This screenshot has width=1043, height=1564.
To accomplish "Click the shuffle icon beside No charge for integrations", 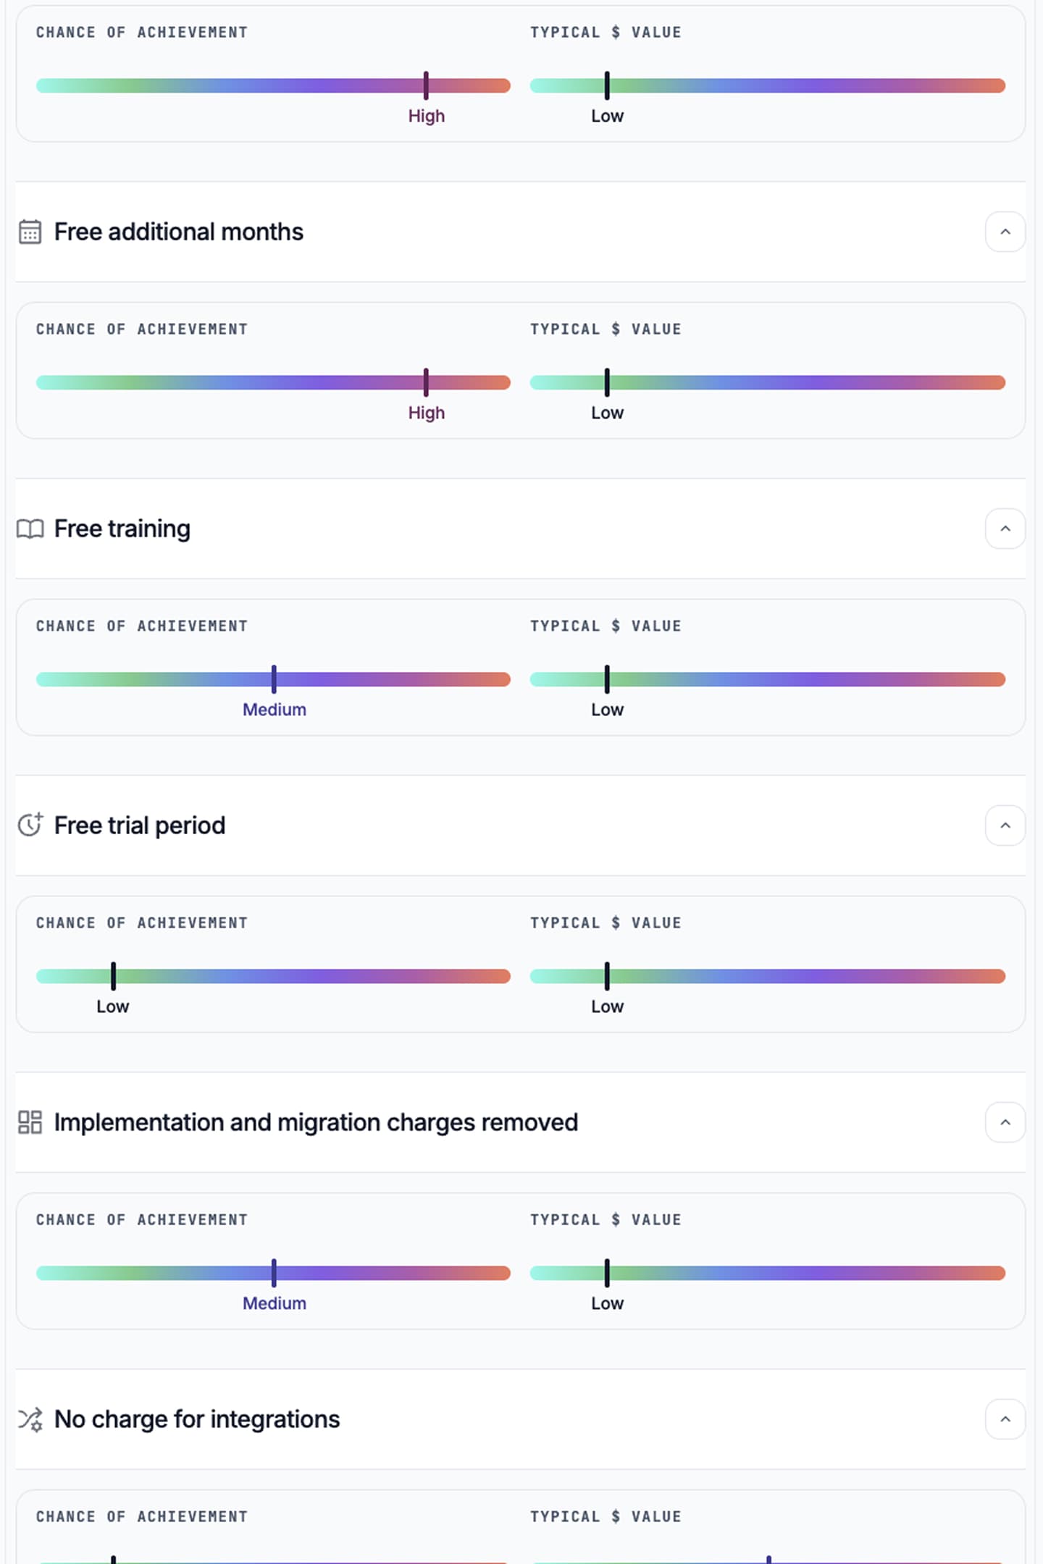I will click(30, 1418).
